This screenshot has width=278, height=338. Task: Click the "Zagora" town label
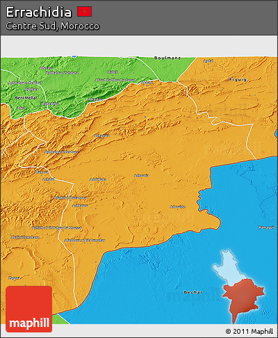[15, 277]
